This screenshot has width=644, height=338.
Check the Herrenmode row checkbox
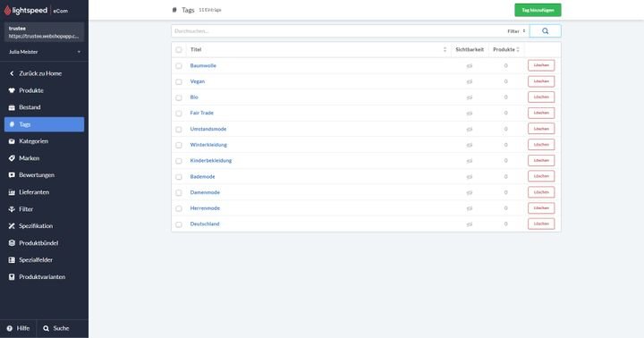pyautogui.click(x=179, y=208)
